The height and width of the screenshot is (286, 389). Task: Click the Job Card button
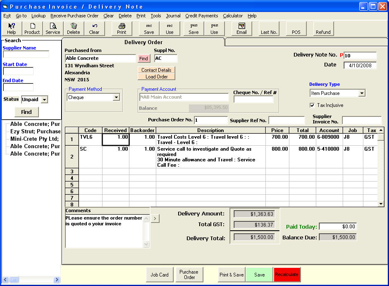pos(160,274)
